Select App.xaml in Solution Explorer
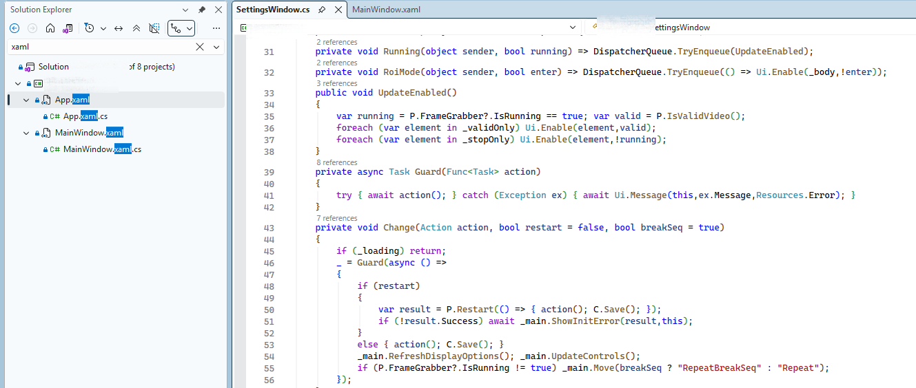916x388 pixels. click(x=72, y=100)
